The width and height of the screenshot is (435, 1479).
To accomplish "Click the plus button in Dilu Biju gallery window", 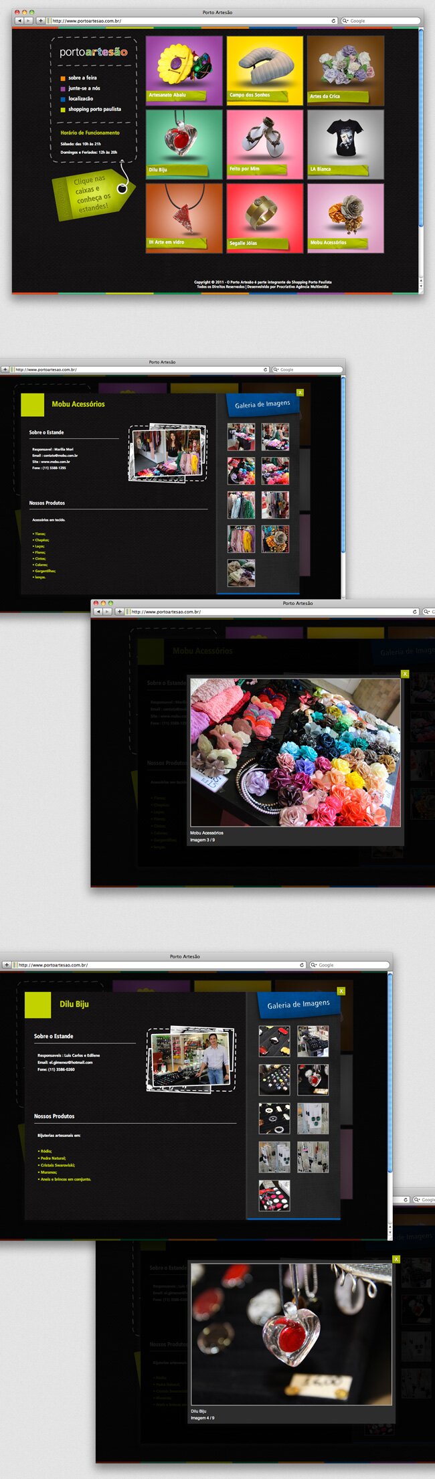I will (x=7, y=965).
